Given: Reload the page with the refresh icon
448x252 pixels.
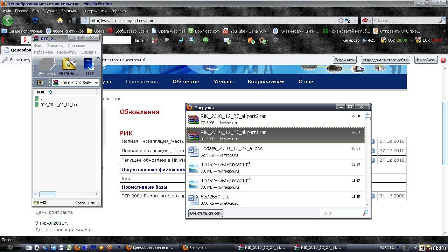Looking at the screenshot, I should point(35,20).
